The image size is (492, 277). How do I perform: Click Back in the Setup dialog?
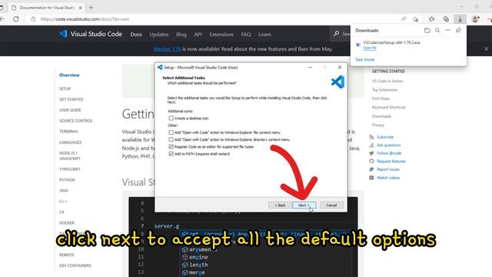click(x=280, y=205)
